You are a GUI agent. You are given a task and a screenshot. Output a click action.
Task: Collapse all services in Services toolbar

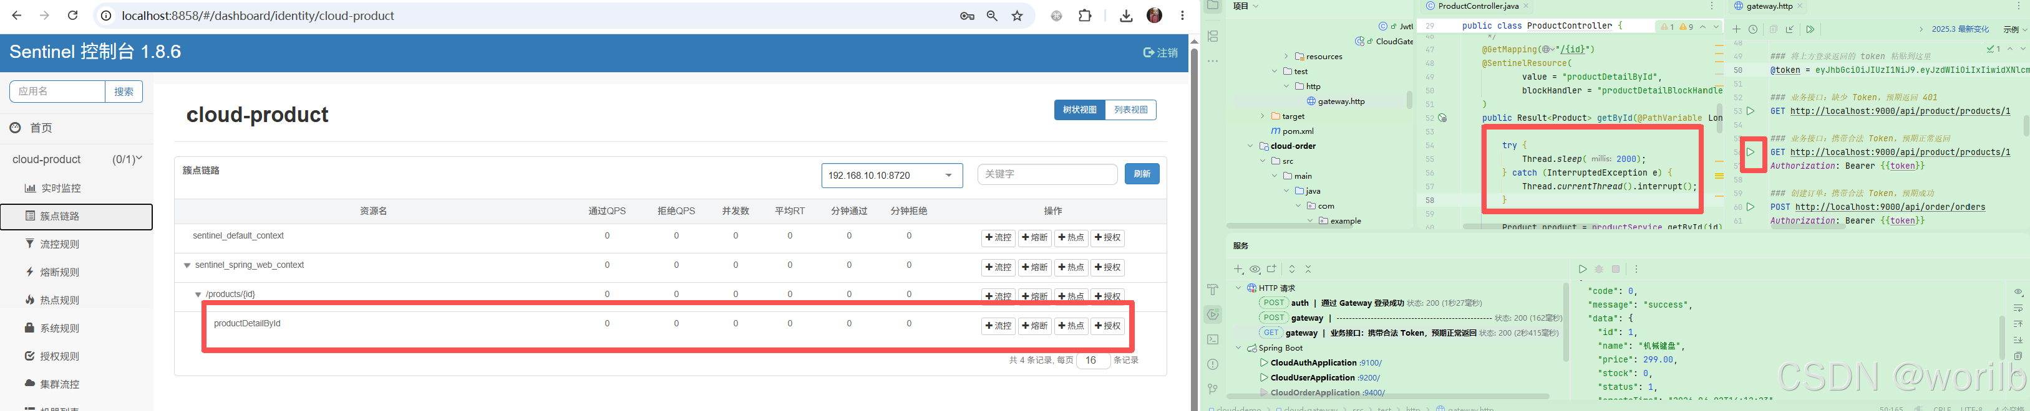point(1308,269)
